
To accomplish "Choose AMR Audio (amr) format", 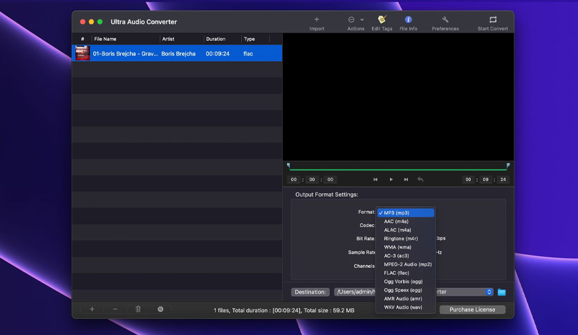I will coord(405,298).
